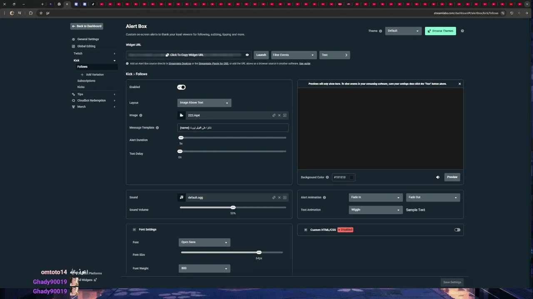Open the Theme Default dropdown

coord(403,31)
